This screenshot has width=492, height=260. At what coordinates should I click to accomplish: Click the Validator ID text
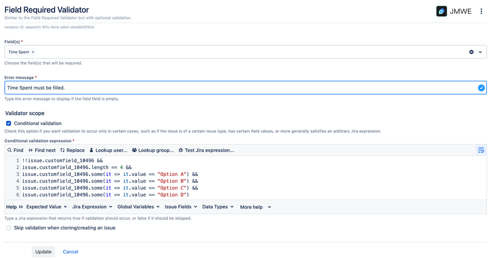tap(49, 27)
